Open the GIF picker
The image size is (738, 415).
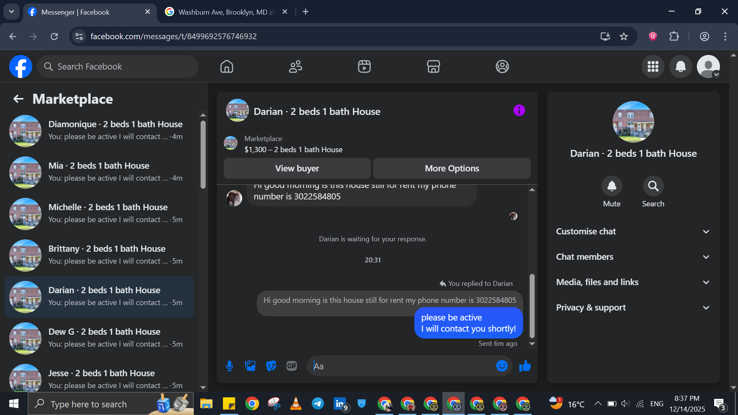[292, 366]
